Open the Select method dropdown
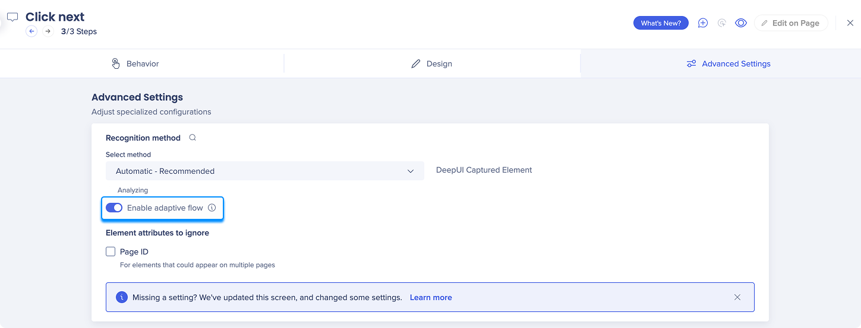 coord(264,171)
